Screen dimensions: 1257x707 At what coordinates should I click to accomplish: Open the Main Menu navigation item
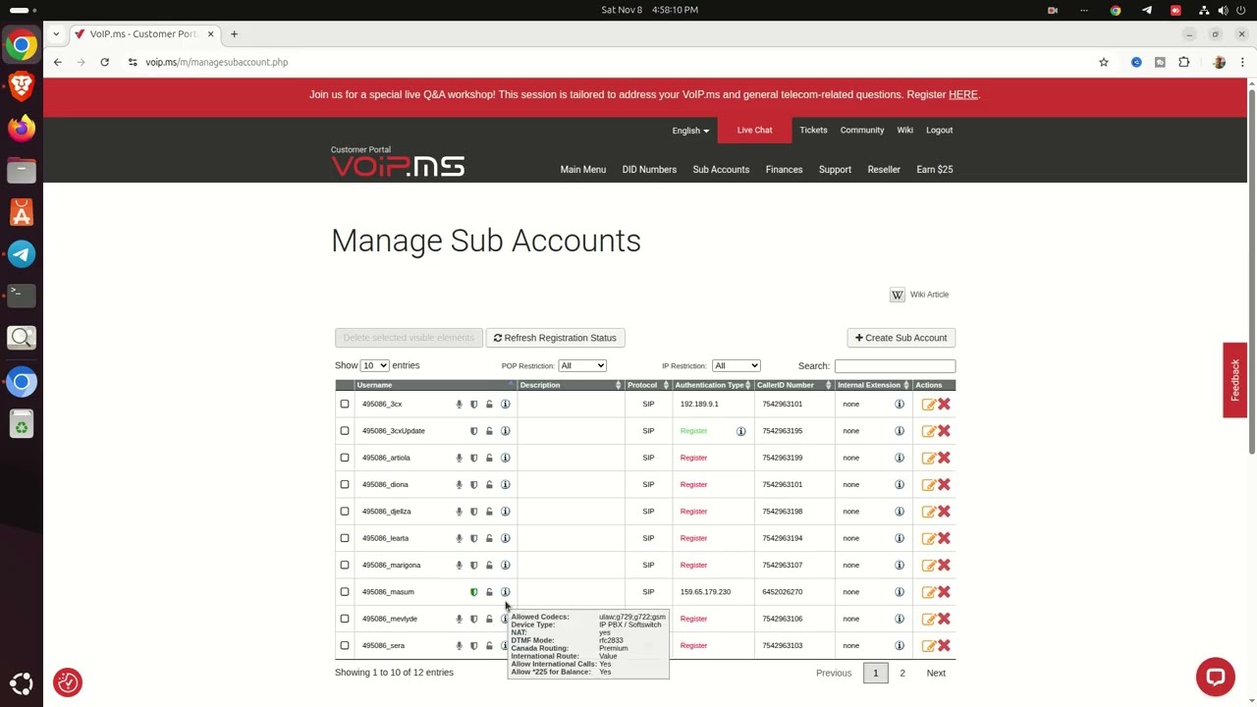583,170
